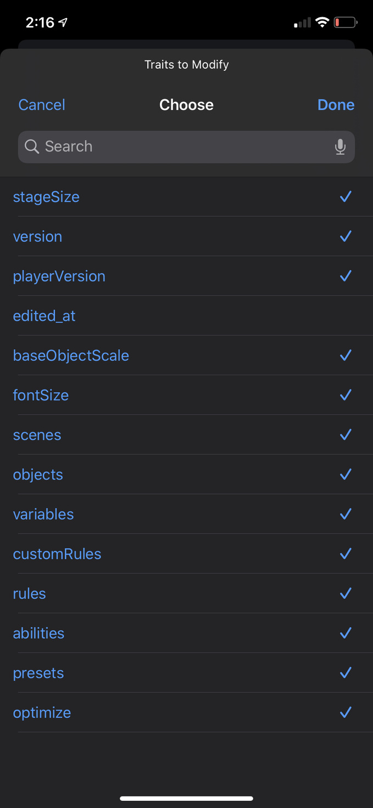373x808 pixels.
Task: Focus the Search text field
Action: click(x=181, y=147)
